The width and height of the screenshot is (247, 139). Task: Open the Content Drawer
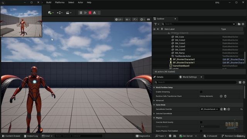(x=11, y=136)
